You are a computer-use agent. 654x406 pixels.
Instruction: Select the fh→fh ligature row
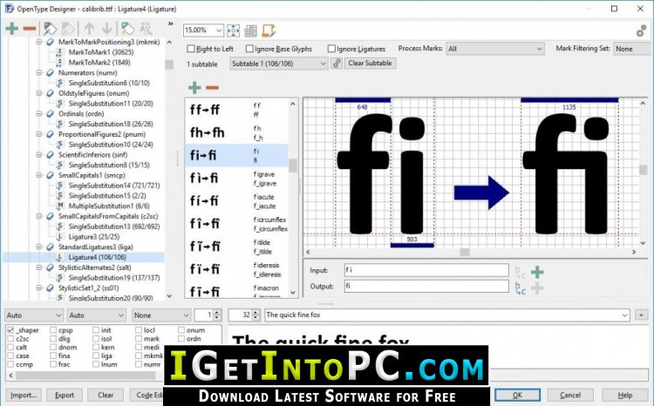[x=236, y=132]
